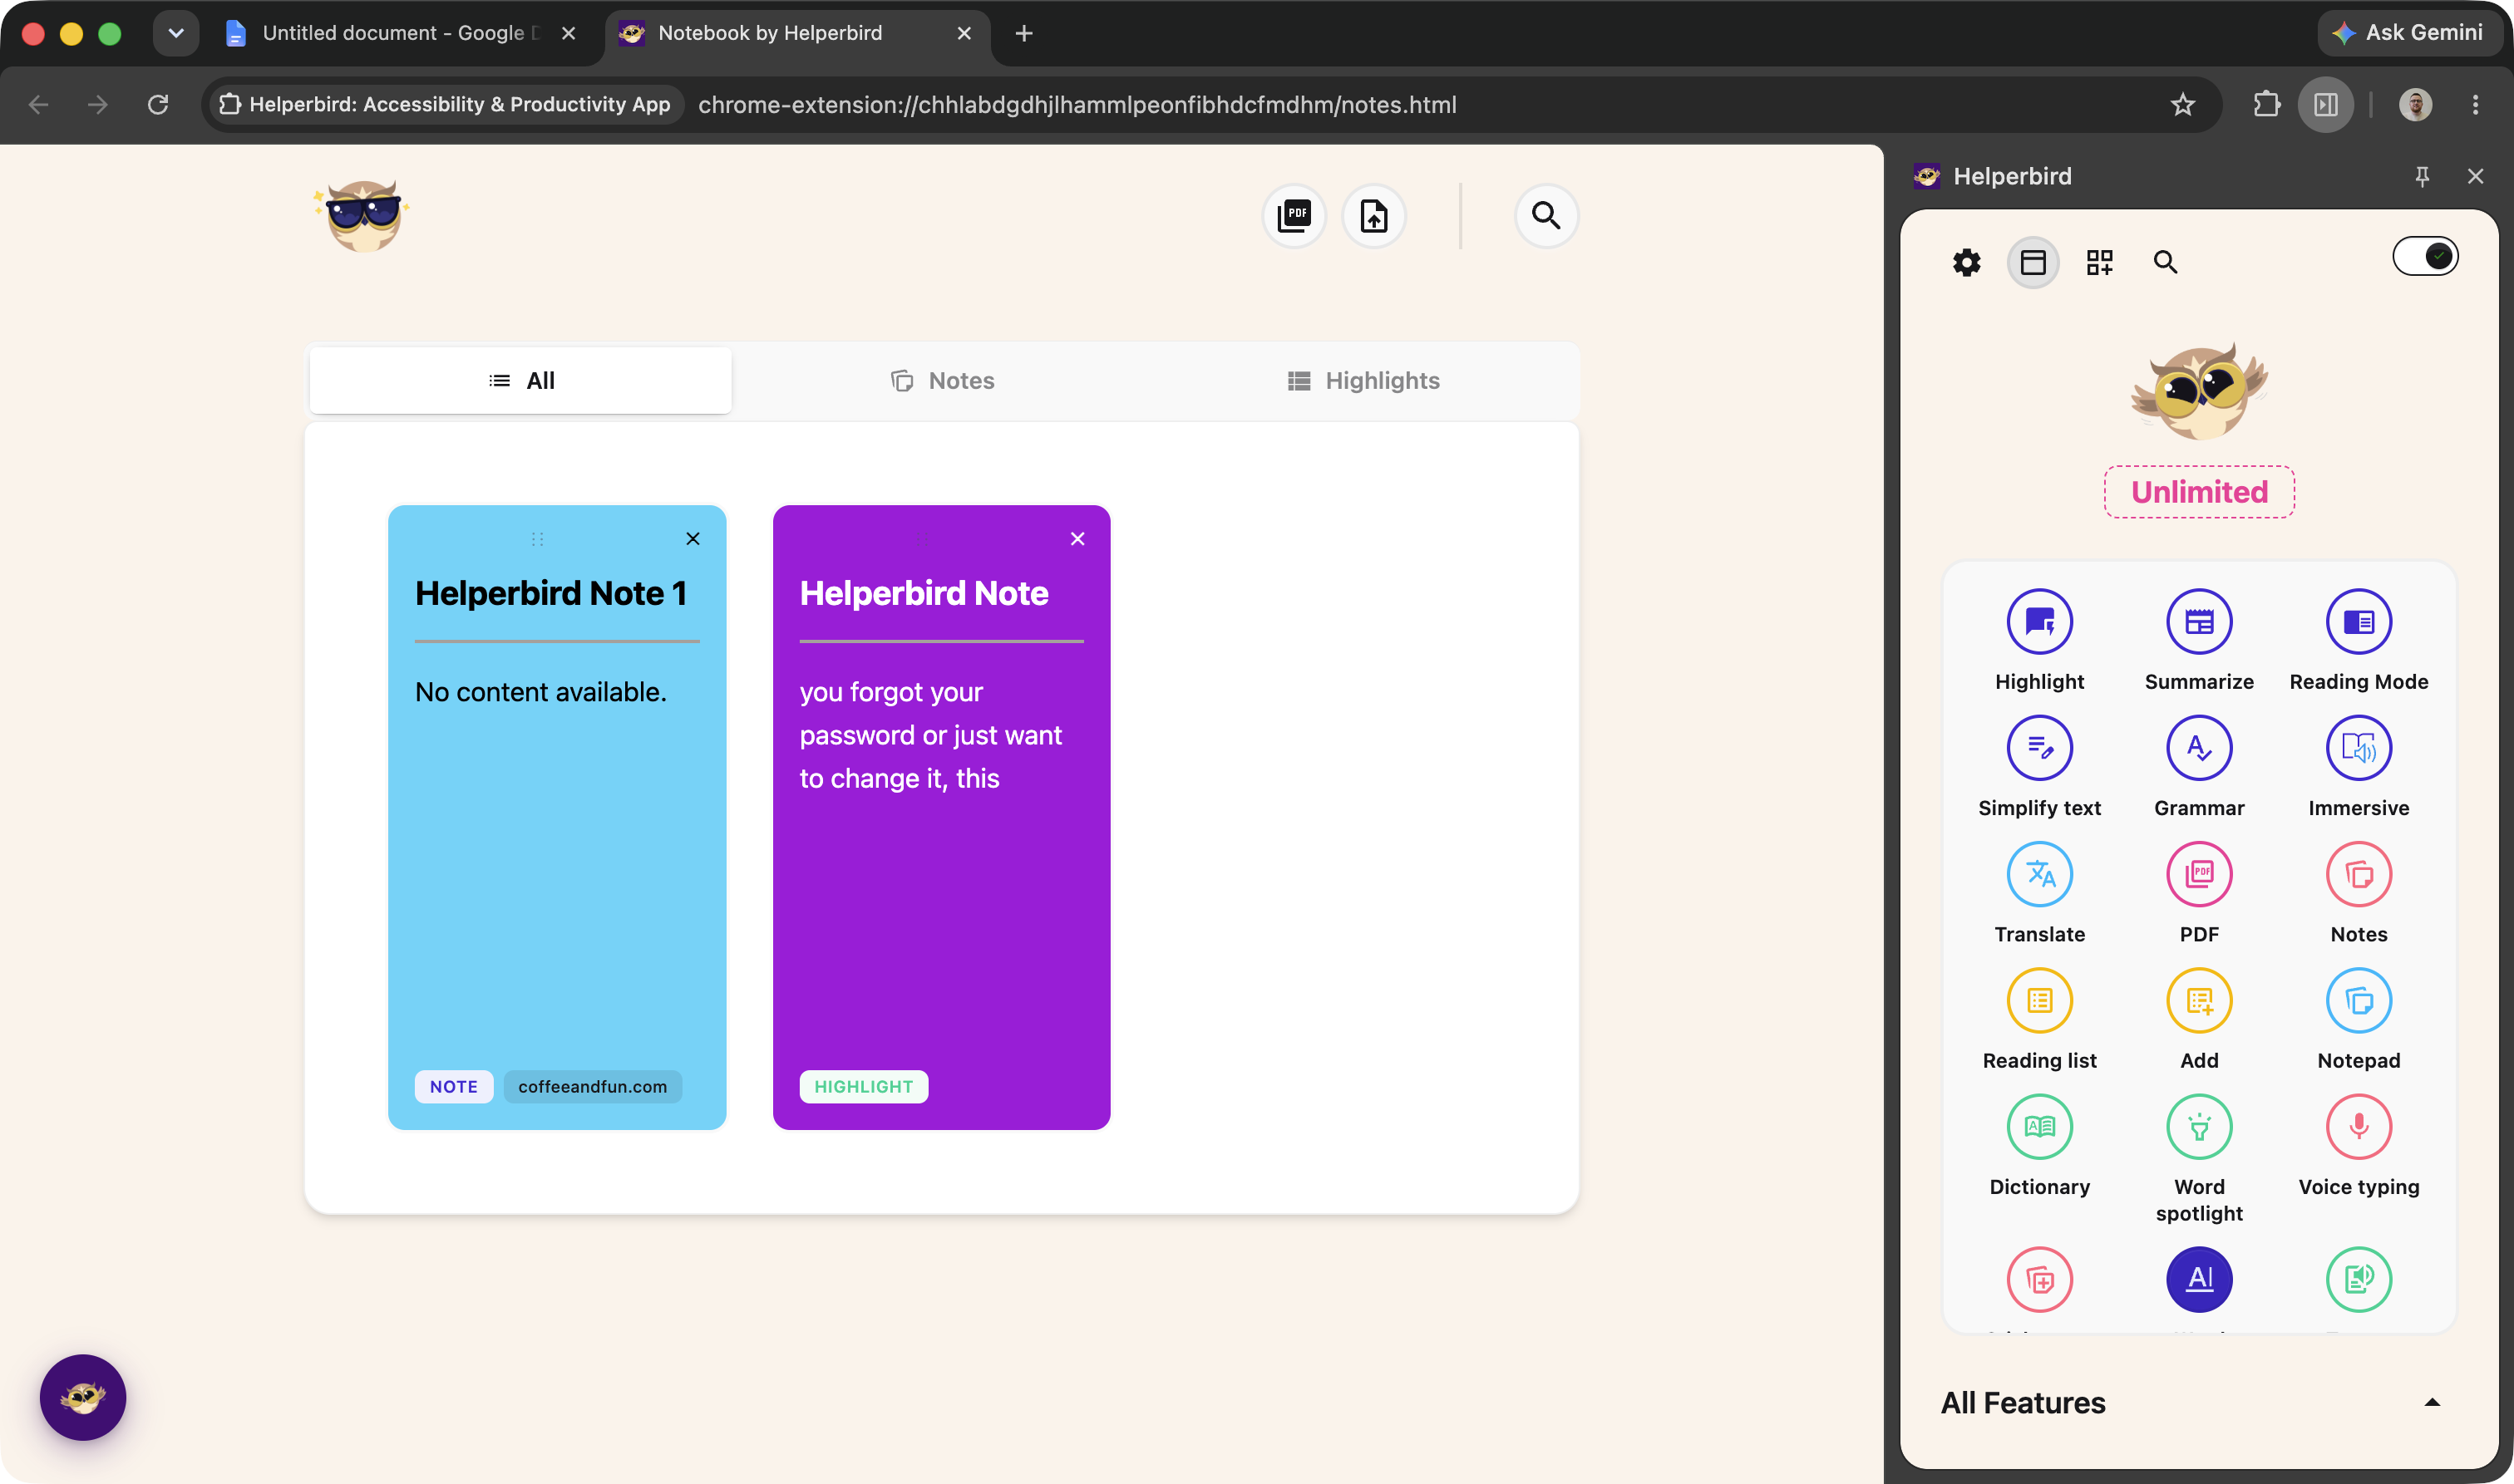
Task: Switch to the Notes tab
Action: click(943, 380)
